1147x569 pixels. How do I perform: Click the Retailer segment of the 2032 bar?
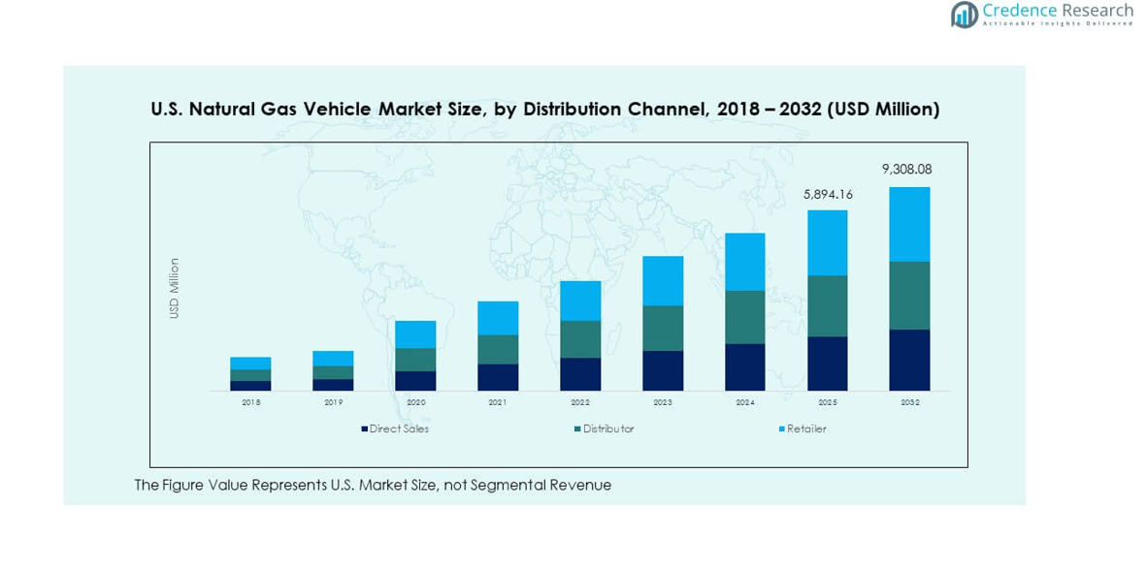909,224
